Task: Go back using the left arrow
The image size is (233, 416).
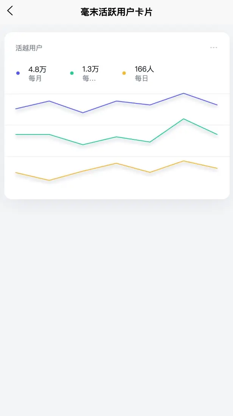Action: [x=10, y=11]
